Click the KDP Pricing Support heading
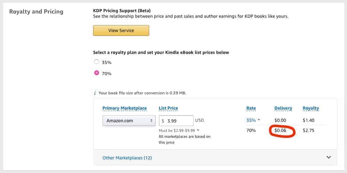The width and height of the screenshot is (347, 173). [122, 11]
